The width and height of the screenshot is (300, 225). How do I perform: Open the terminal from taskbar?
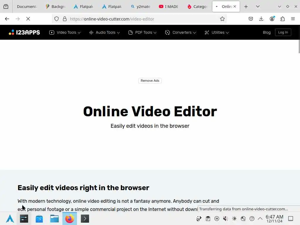[85, 219]
